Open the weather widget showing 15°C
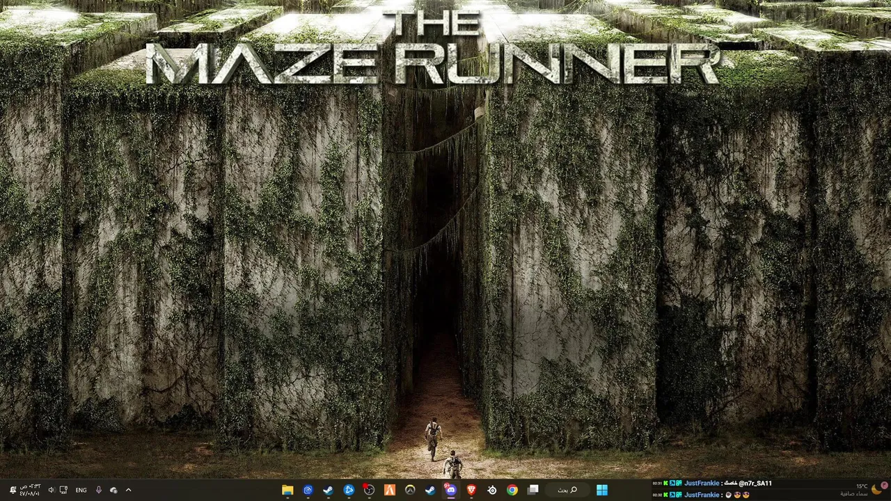The image size is (891, 501). (x=861, y=490)
